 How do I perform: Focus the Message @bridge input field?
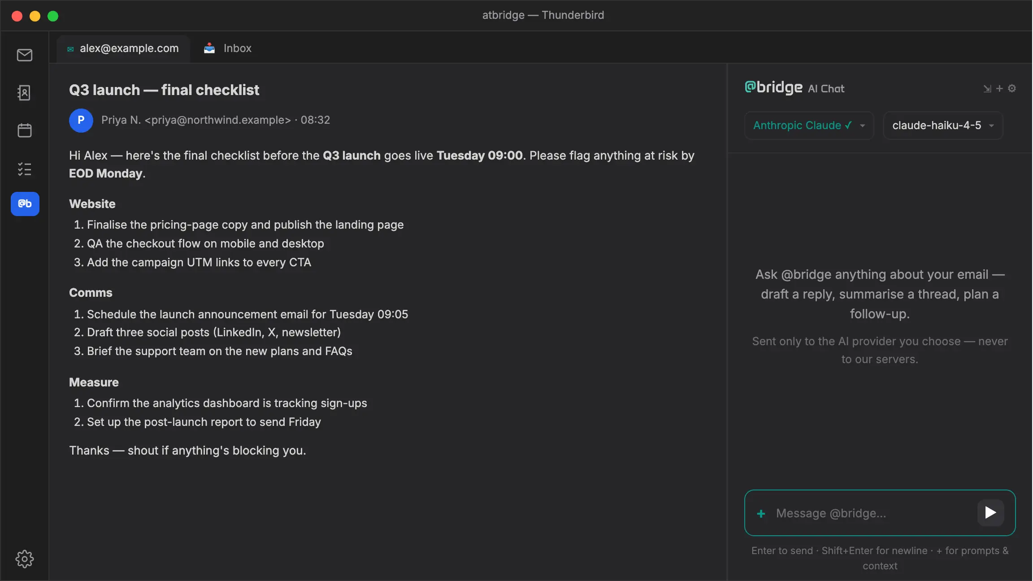click(x=874, y=513)
